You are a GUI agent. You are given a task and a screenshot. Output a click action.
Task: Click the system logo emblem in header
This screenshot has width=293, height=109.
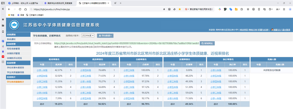[14, 25]
